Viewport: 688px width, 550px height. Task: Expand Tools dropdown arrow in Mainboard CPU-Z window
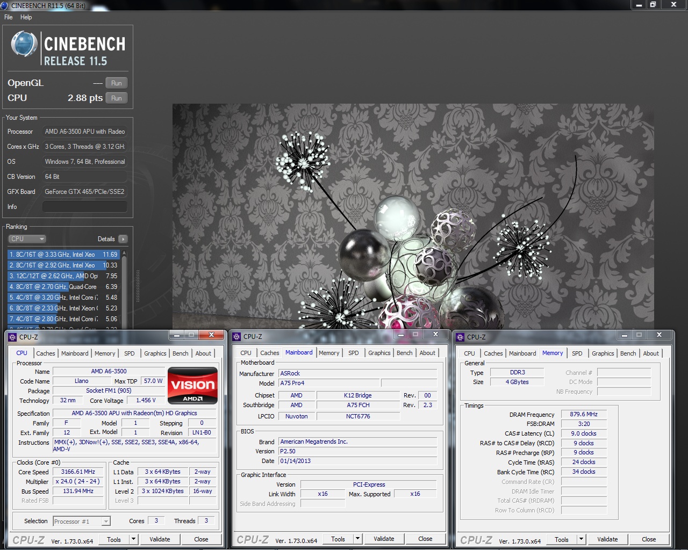pyautogui.click(x=358, y=539)
